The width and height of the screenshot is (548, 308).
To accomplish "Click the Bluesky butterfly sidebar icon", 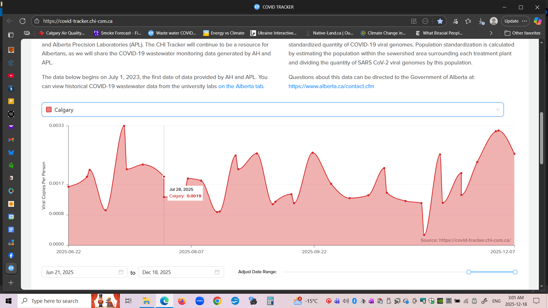I will 11,153.
